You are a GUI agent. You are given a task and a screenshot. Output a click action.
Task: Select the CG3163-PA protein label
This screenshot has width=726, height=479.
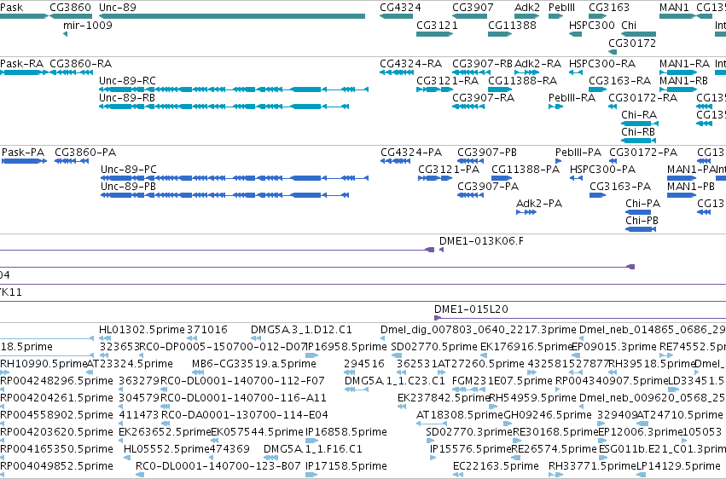click(620, 187)
